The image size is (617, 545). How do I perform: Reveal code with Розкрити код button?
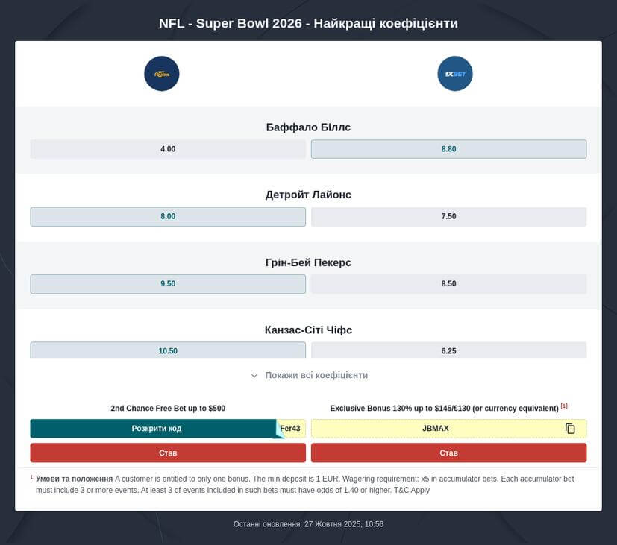[157, 429]
